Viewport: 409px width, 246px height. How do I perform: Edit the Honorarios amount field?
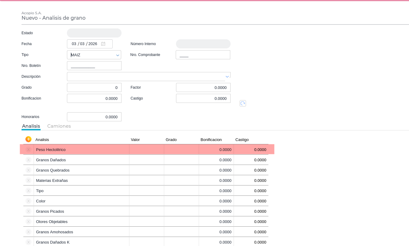94,117
